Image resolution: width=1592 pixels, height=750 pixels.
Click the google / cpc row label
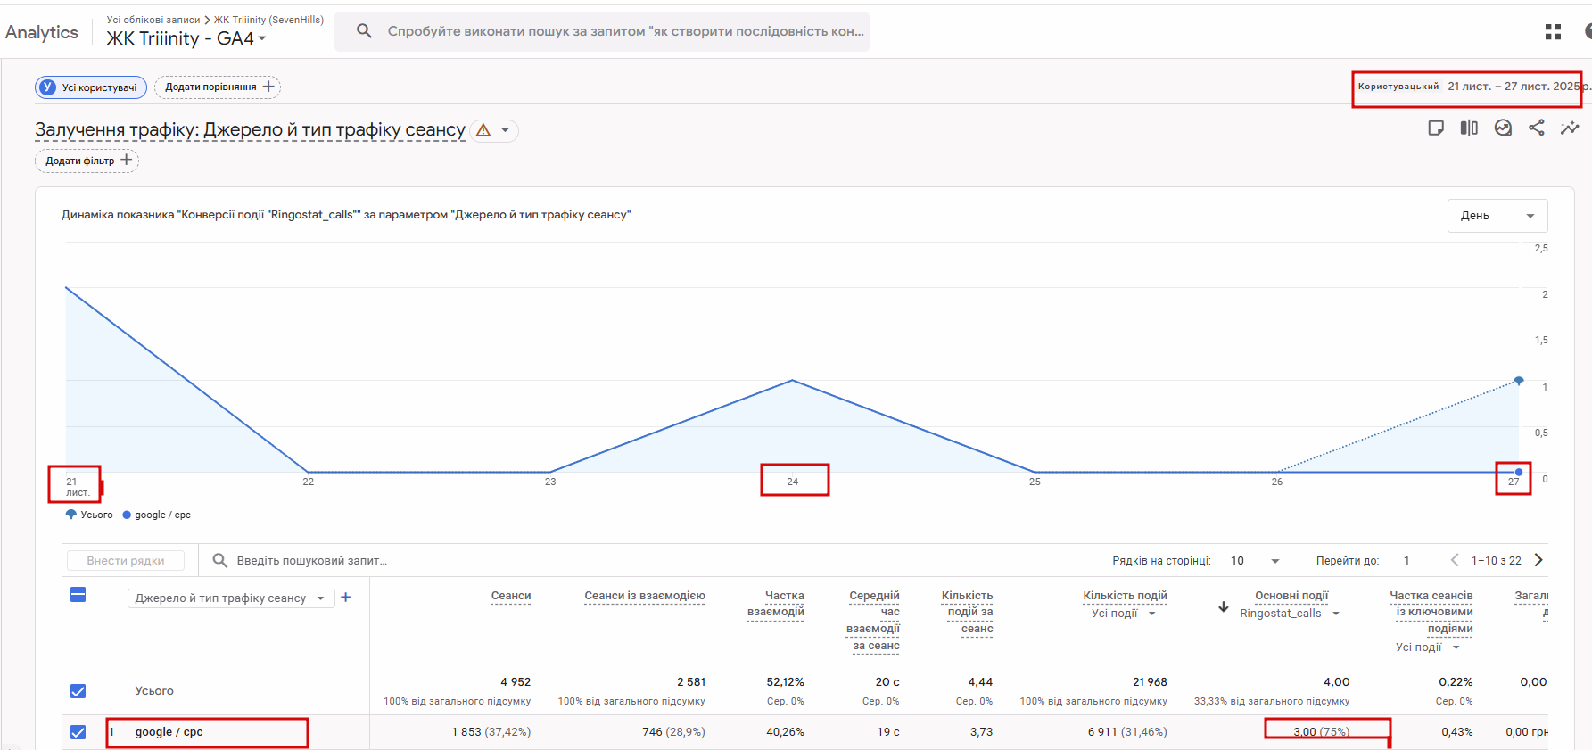pyautogui.click(x=169, y=732)
